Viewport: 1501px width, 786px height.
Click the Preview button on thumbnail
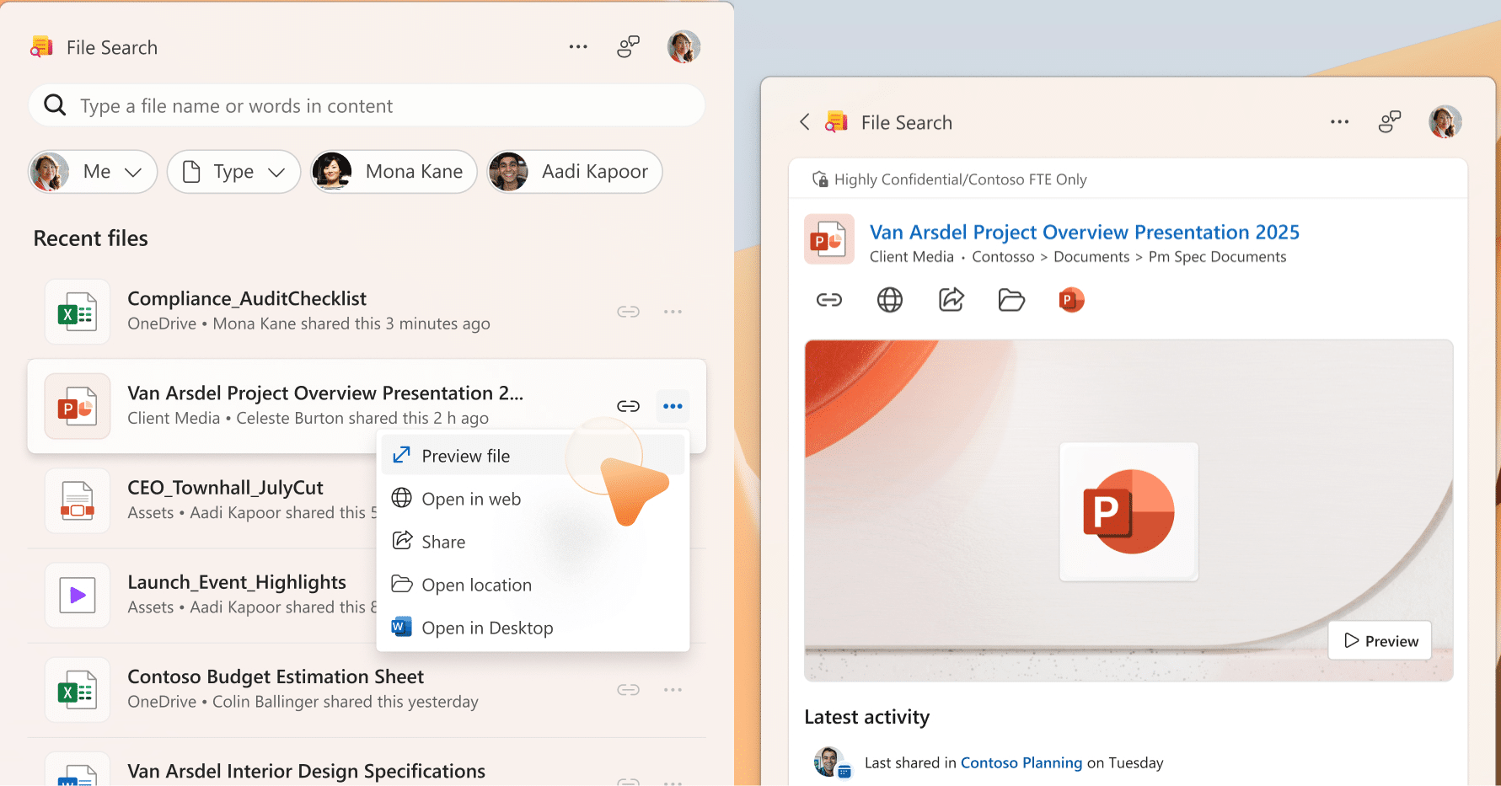point(1380,640)
